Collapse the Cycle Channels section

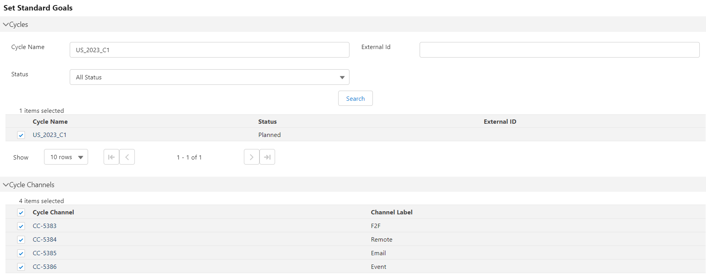click(x=6, y=185)
